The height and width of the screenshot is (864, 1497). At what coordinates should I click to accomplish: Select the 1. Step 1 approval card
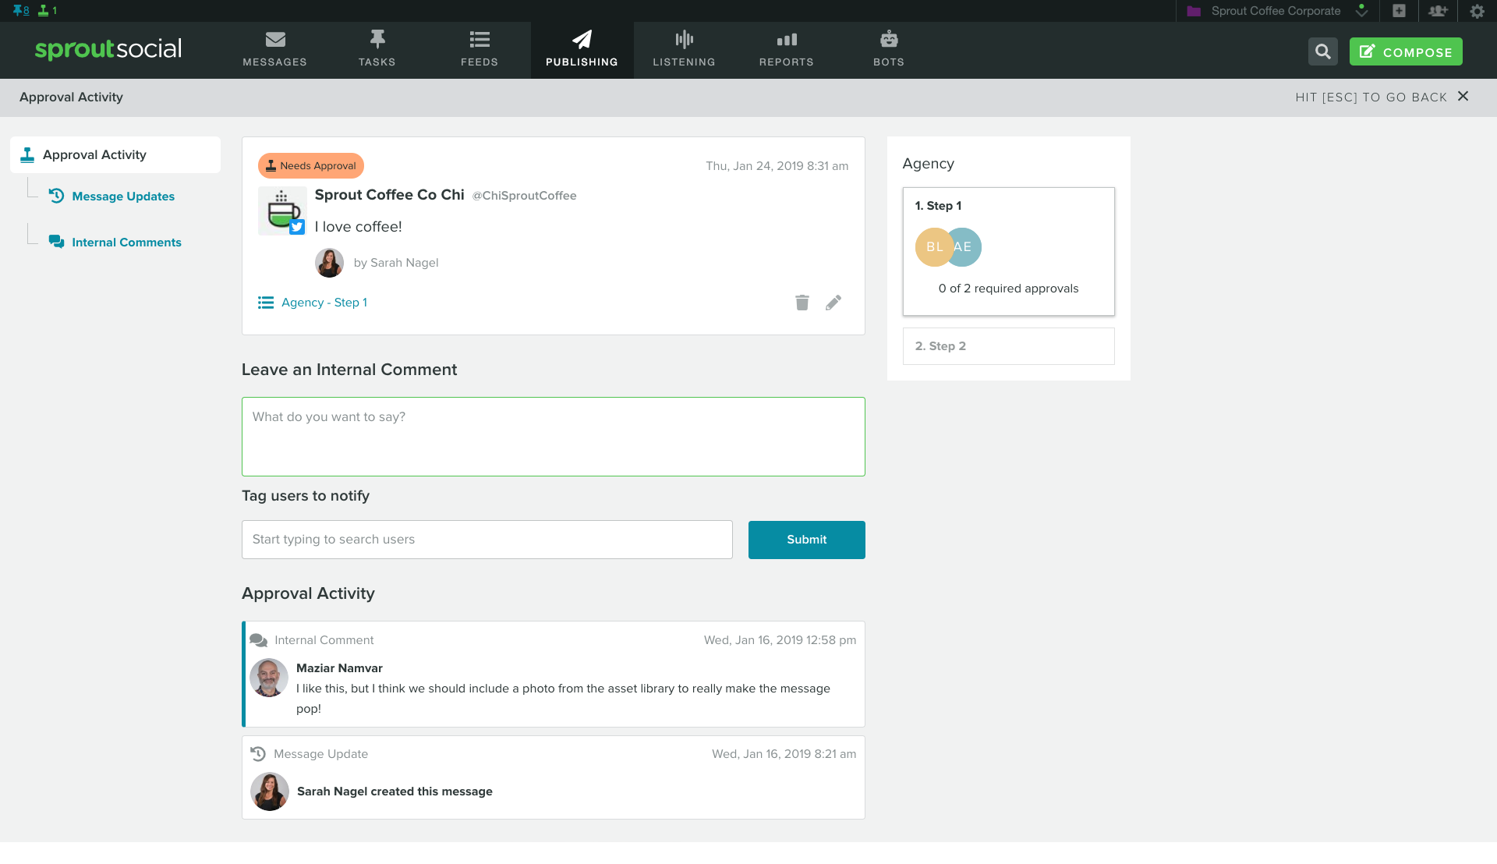coord(1008,251)
